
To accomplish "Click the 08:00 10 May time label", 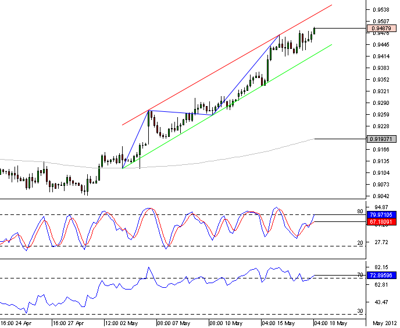I will [x=226, y=323].
